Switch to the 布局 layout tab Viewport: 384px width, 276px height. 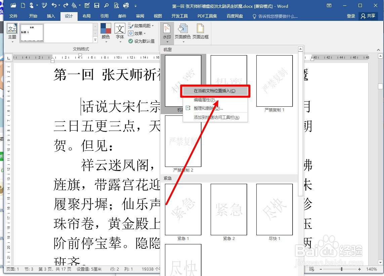pyautogui.click(x=86, y=16)
